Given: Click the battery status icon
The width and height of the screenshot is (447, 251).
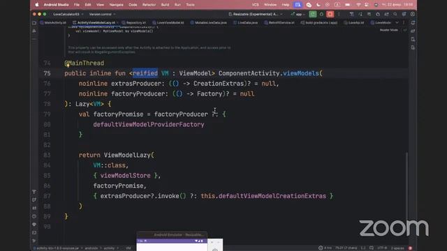Looking at the screenshot, I should click(x=348, y=5).
